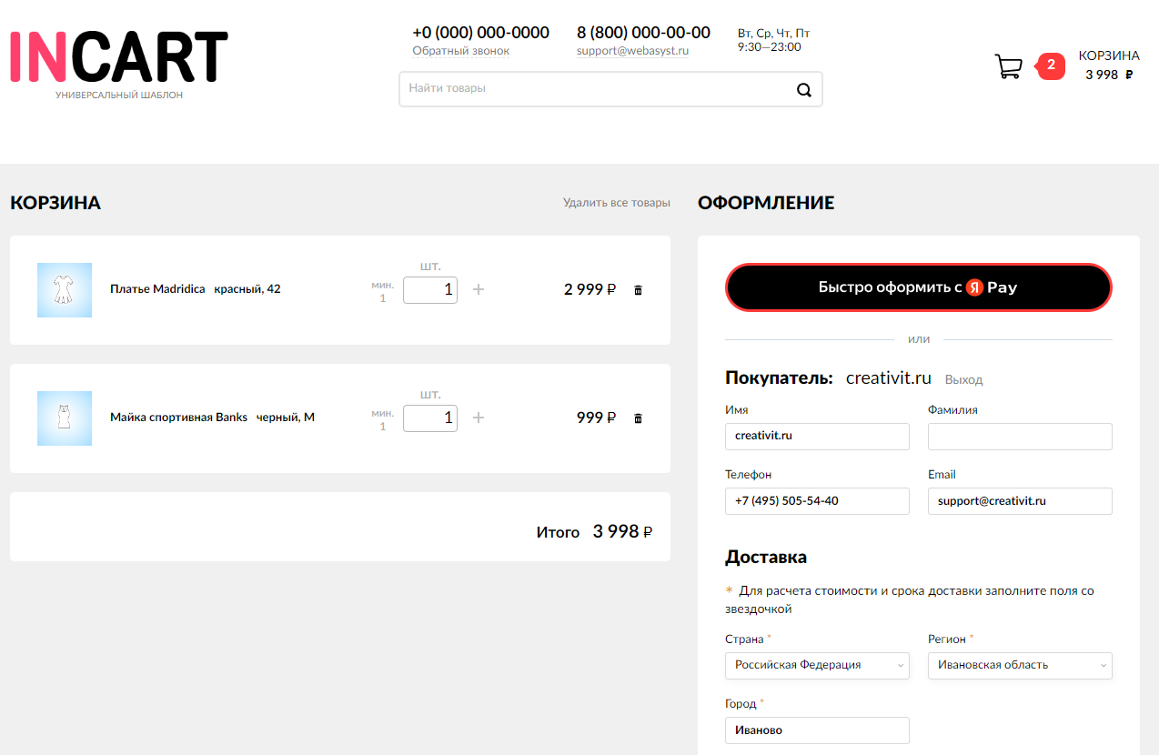This screenshot has height=755, width=1159.
Task: Click the Выход logout link
Action: pos(963,380)
